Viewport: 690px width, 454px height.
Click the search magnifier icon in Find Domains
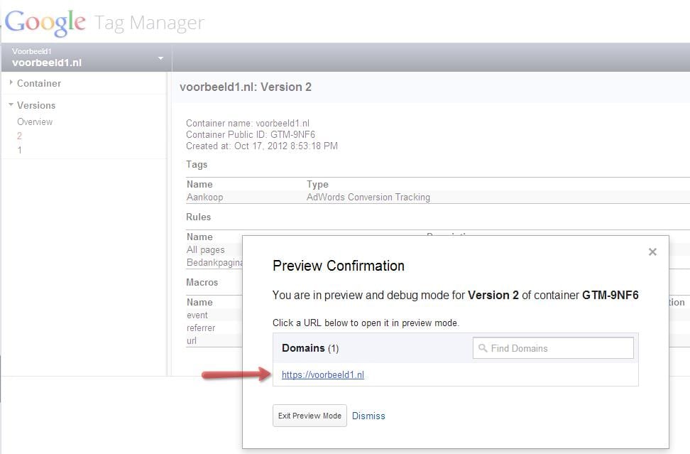483,348
